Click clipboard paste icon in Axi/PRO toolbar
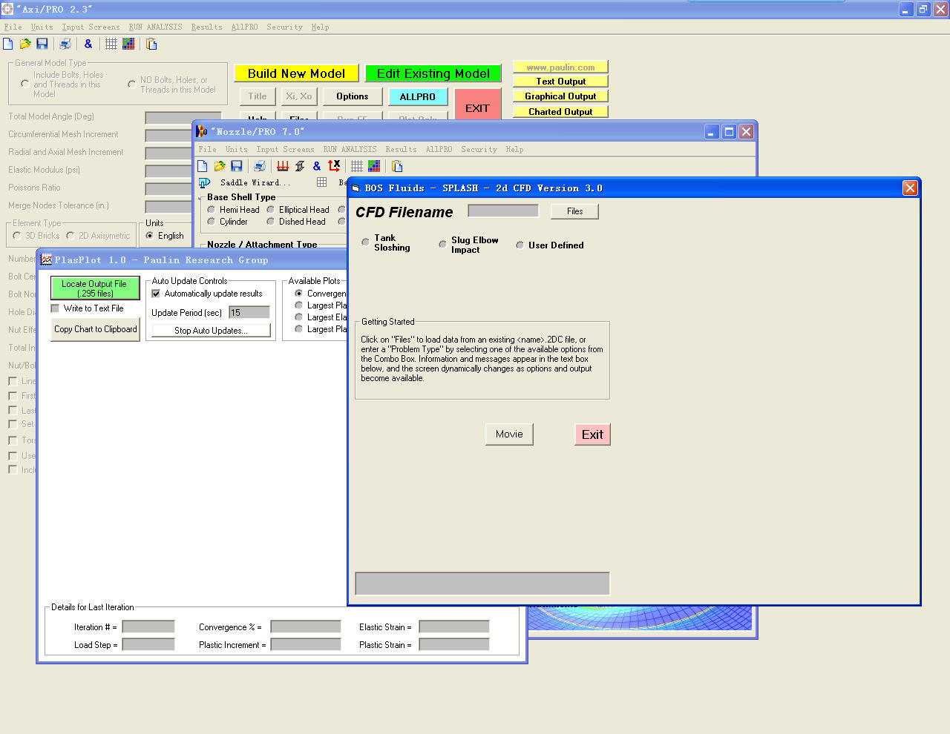 [151, 44]
